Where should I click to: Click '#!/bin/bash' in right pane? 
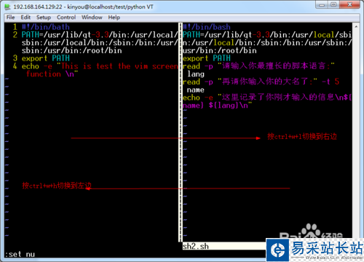[207, 27]
